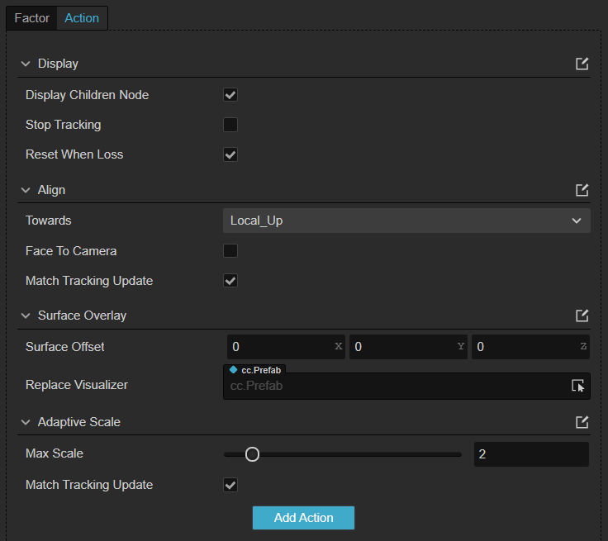608x541 pixels.
Task: Toggle Match Tracking Update under Align
Action: (x=230, y=281)
